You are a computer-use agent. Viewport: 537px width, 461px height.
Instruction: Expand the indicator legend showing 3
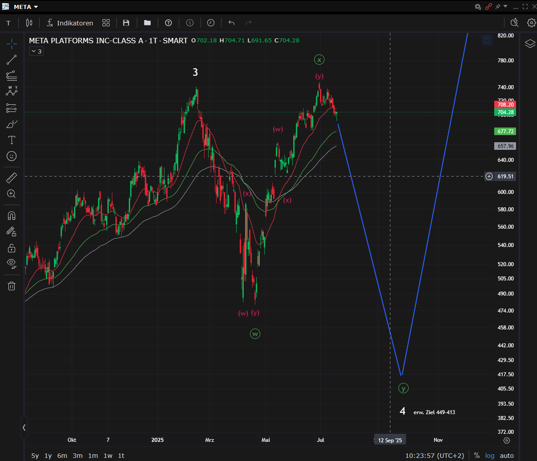point(36,51)
